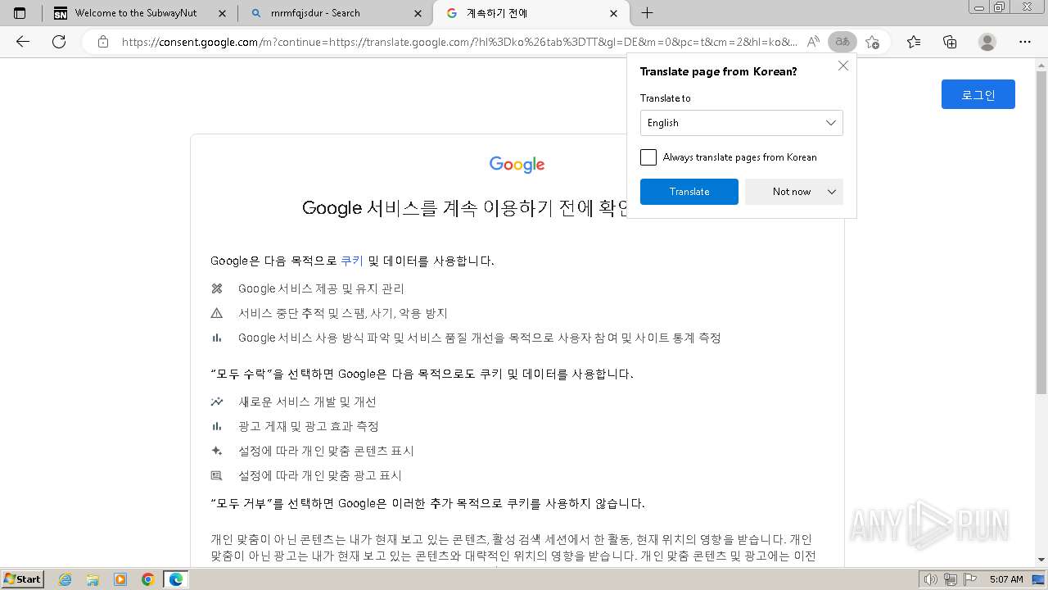Image resolution: width=1048 pixels, height=590 pixels.
Task: Open File Explorer from taskbar
Action: [x=93, y=579]
